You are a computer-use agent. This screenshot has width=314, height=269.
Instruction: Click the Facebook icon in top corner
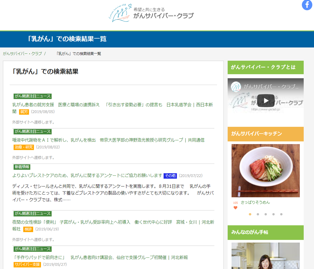tap(307, 5)
